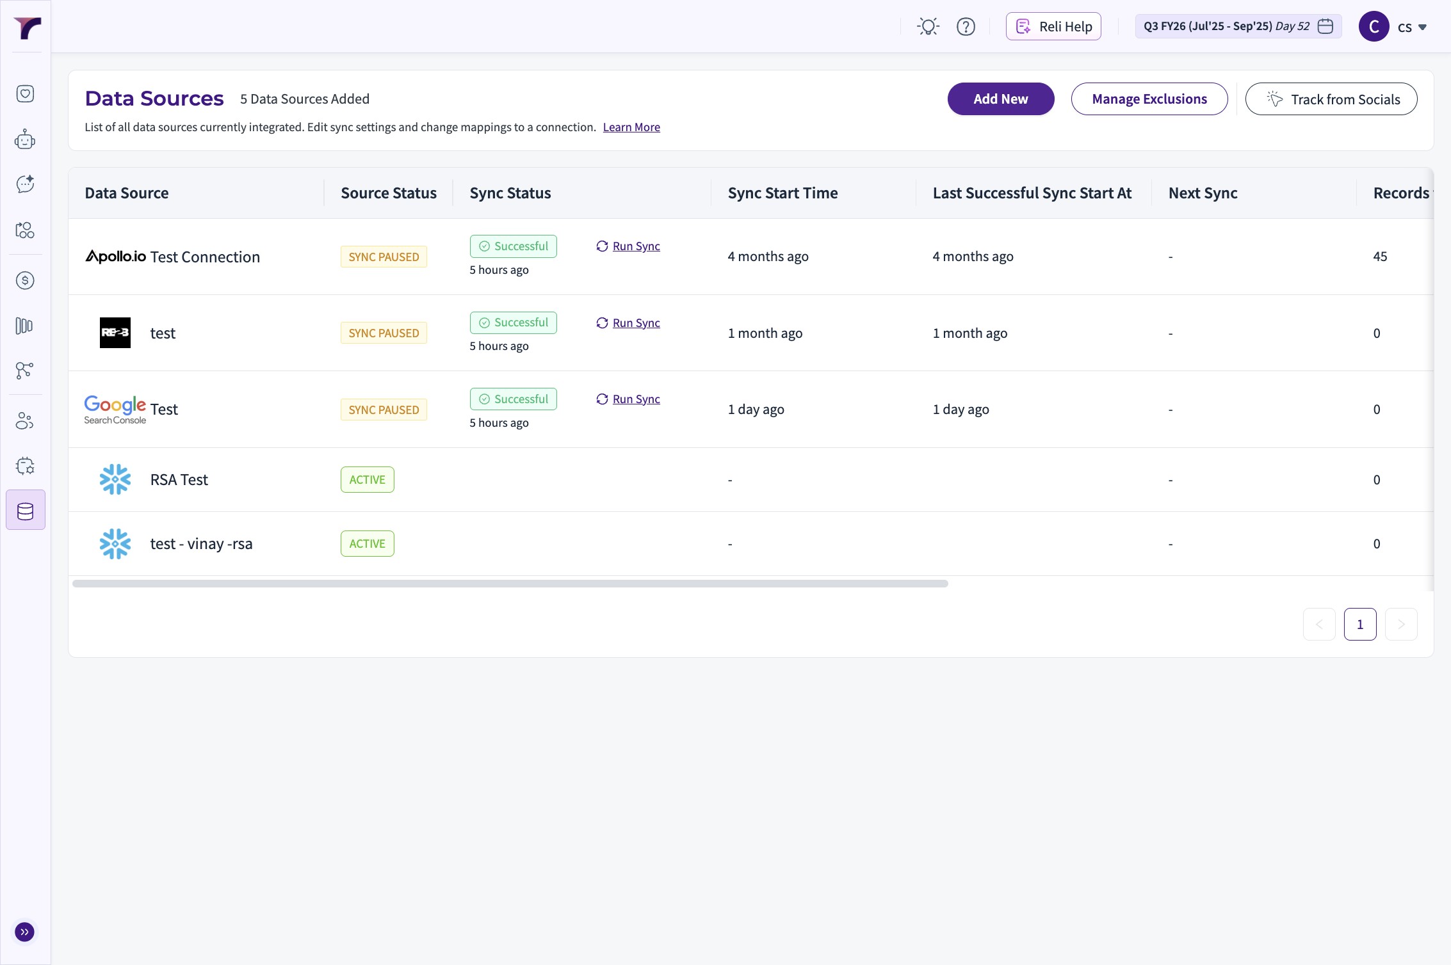Image resolution: width=1451 pixels, height=965 pixels.
Task: Click the lightbulb ideas icon in header
Action: pyautogui.click(x=928, y=26)
